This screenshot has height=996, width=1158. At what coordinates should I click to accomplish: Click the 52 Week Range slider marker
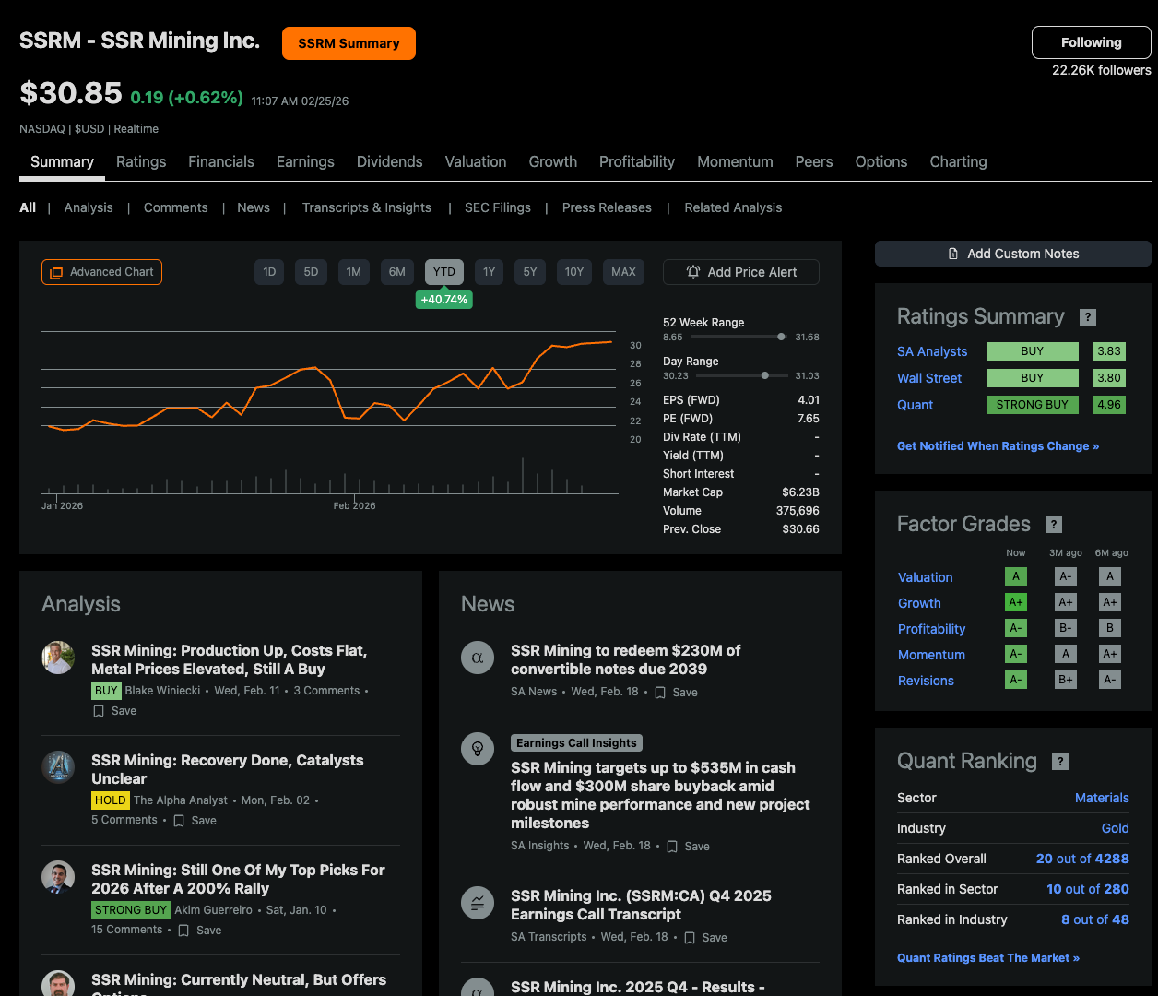point(781,337)
